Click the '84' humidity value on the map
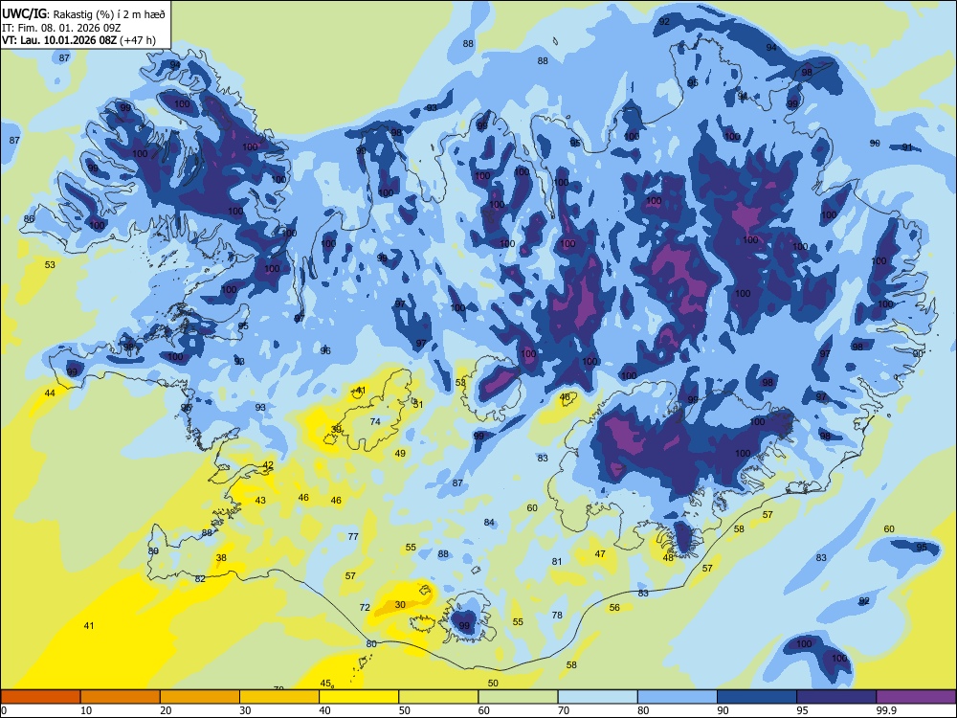Image resolution: width=957 pixels, height=718 pixels. pos(489,522)
